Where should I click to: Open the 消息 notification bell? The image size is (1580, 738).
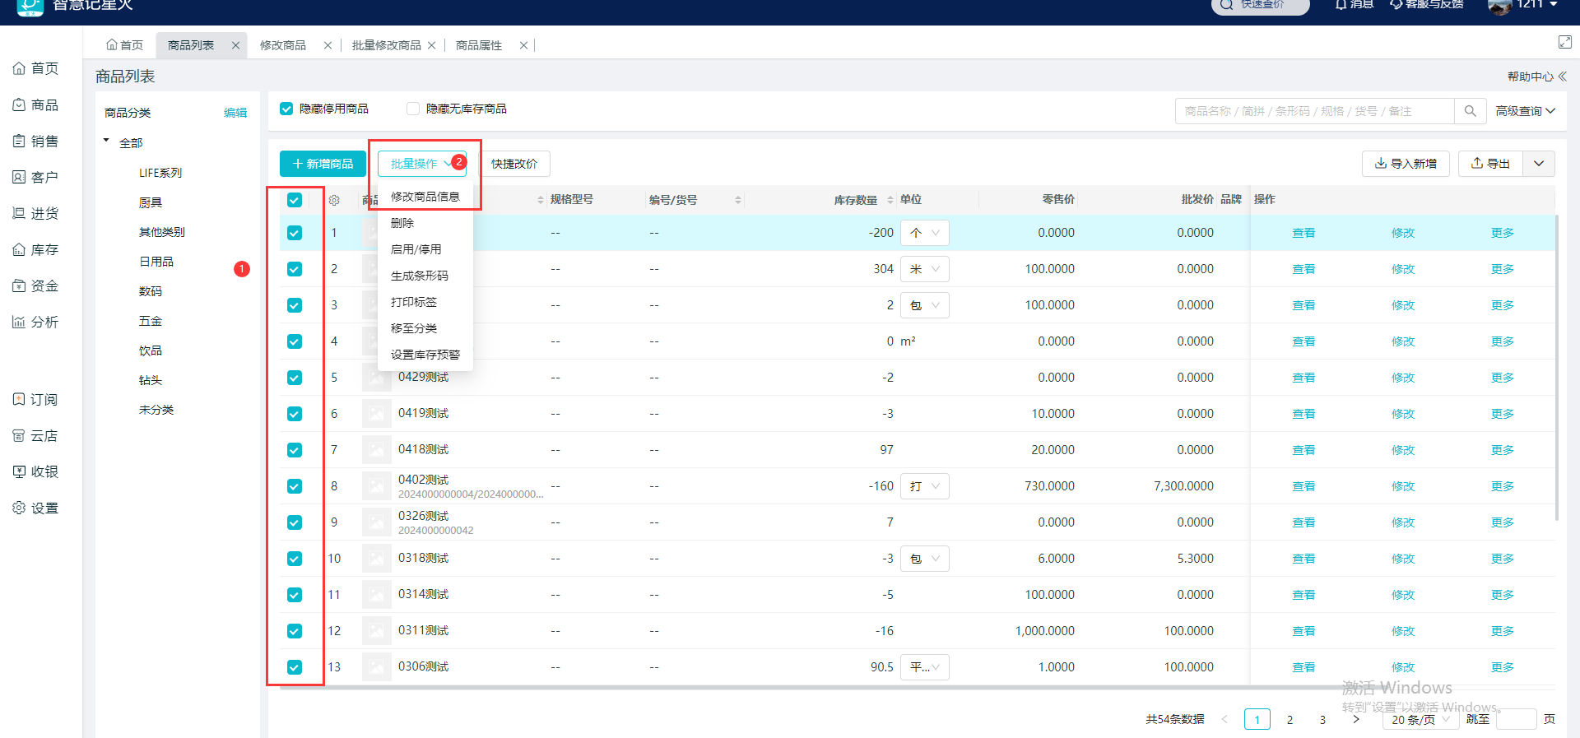point(1340,4)
